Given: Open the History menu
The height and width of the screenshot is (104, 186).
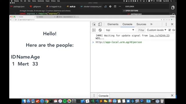Looking at the screenshot, I should (x=34, y=1).
